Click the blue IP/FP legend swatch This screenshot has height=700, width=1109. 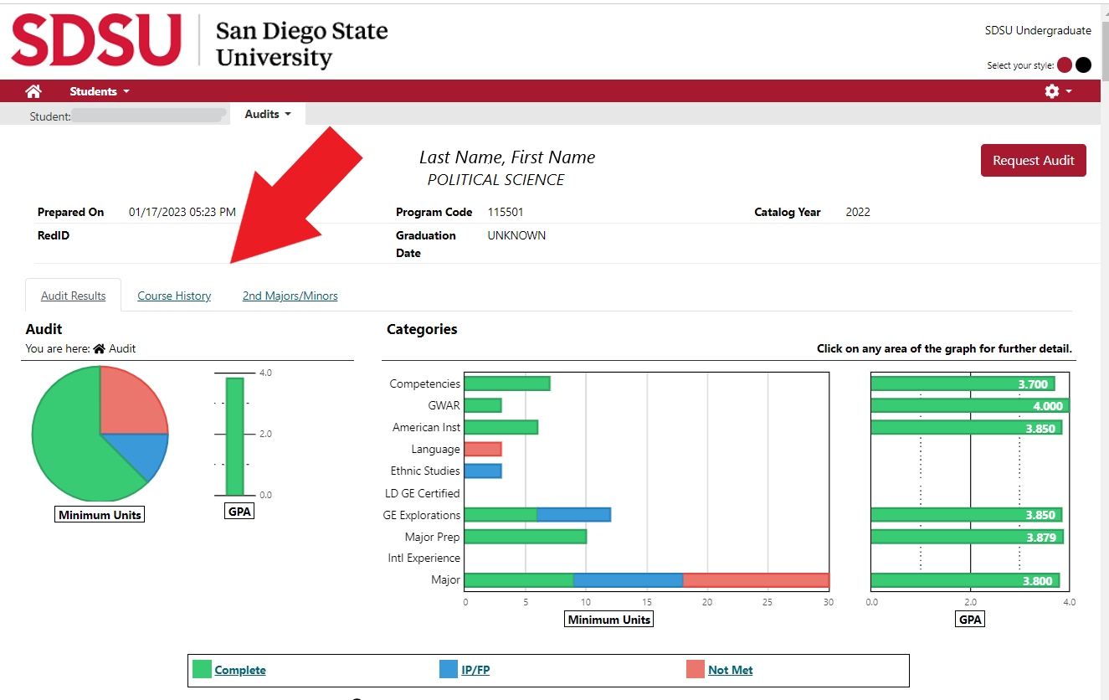click(449, 669)
